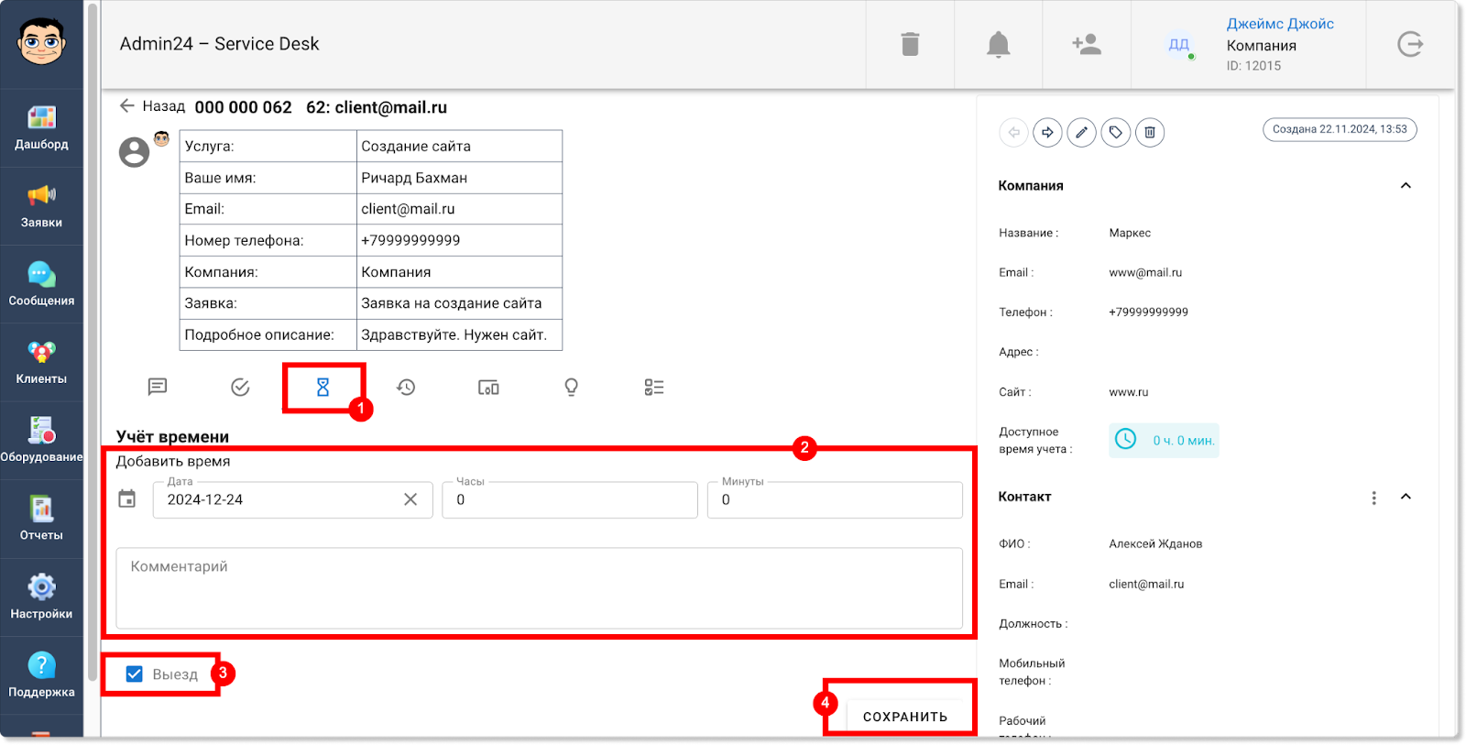Click the next ticket arrow button
Image resolution: width=1466 pixels, height=745 pixels.
click(1047, 133)
